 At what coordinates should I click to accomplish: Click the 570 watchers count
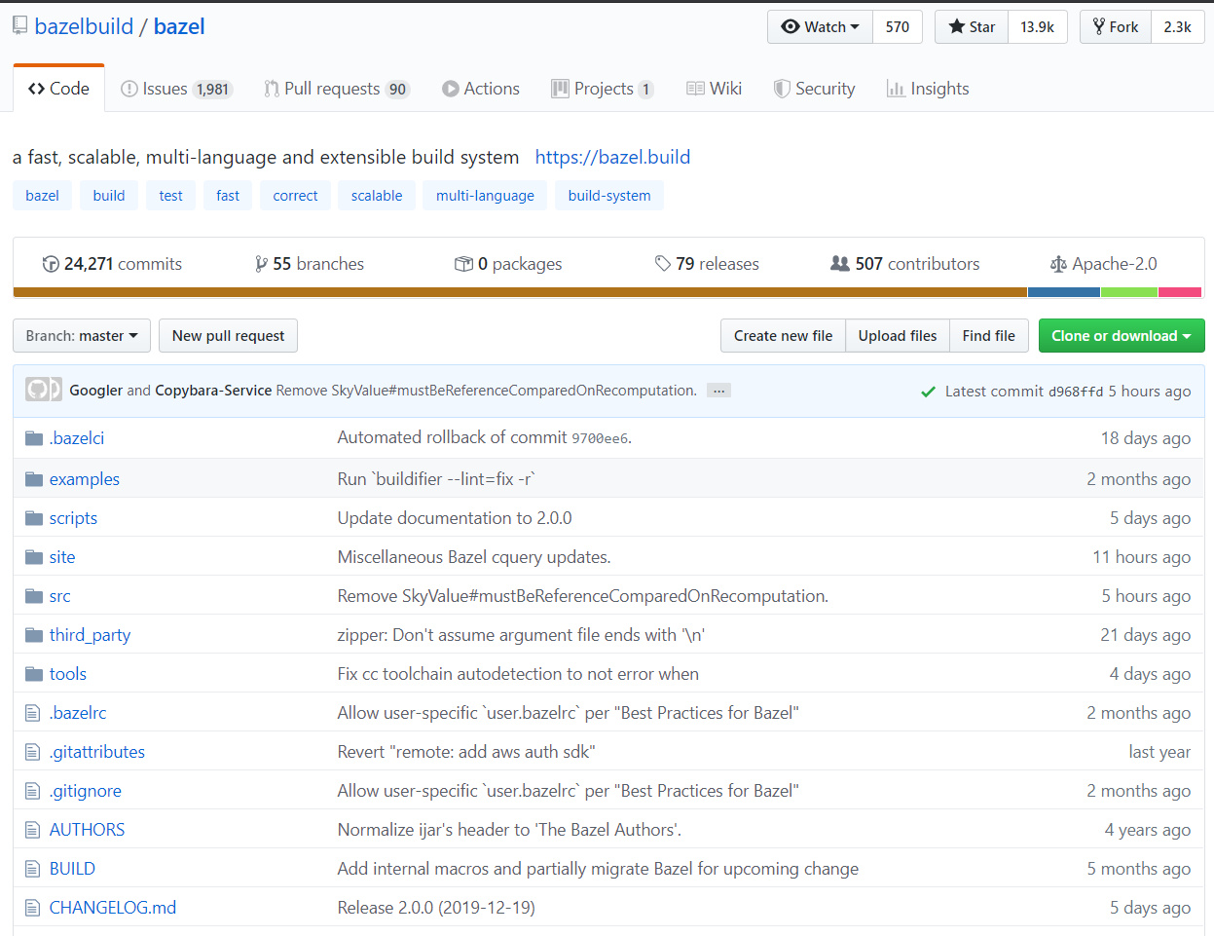click(x=898, y=27)
